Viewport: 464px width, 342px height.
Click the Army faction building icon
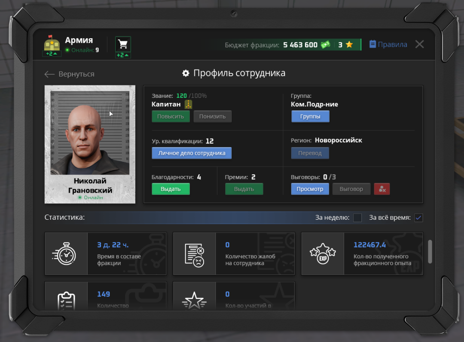pyautogui.click(x=52, y=44)
